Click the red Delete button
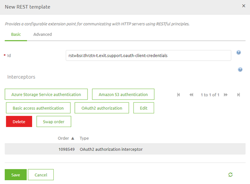This screenshot has height=184, width=250. [x=19, y=122]
